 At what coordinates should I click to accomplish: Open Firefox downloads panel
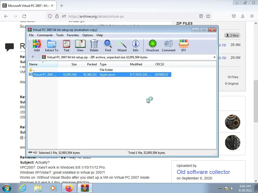243,16
